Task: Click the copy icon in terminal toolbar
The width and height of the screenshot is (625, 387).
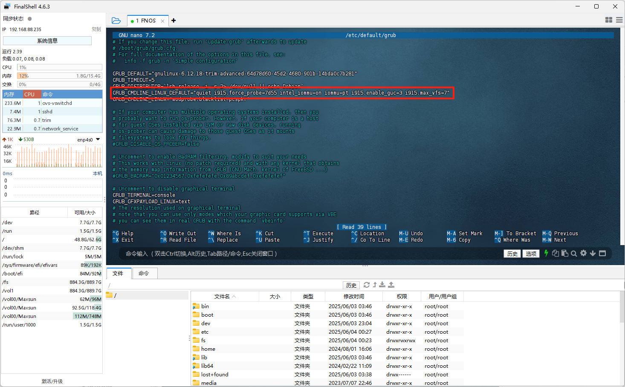Action: tap(556, 253)
